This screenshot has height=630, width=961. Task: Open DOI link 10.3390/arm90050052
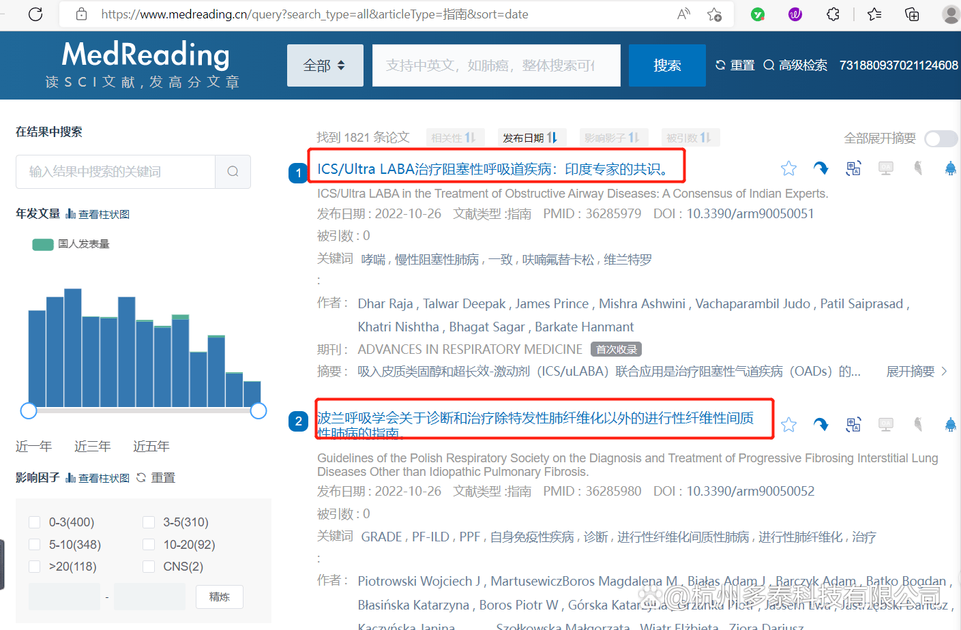click(750, 492)
